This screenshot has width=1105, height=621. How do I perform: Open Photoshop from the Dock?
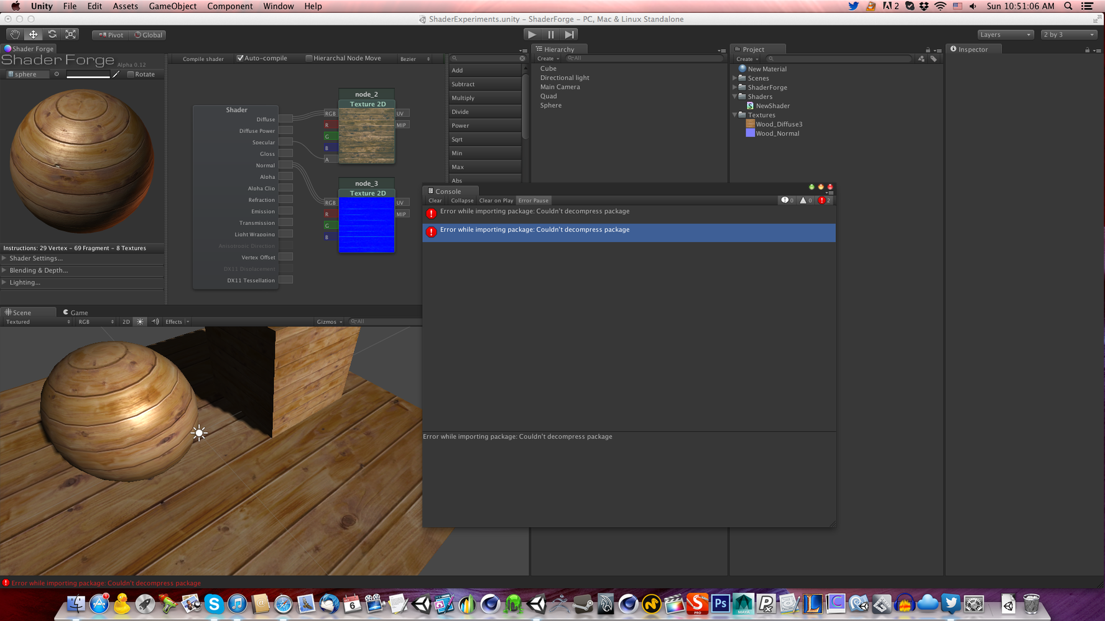pyautogui.click(x=720, y=604)
